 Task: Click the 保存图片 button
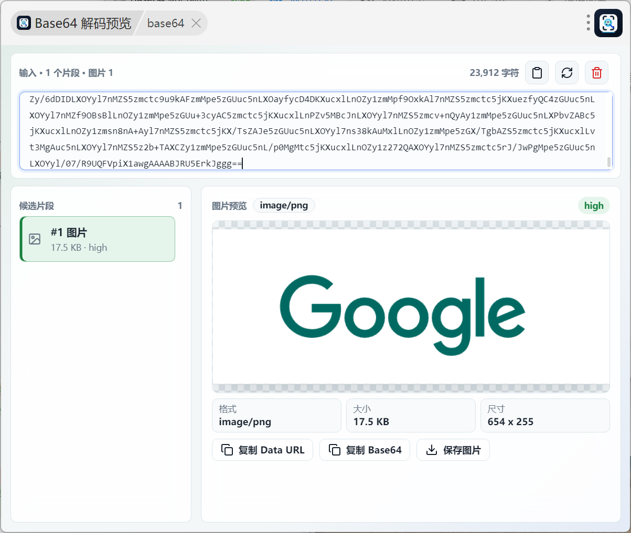tap(453, 450)
